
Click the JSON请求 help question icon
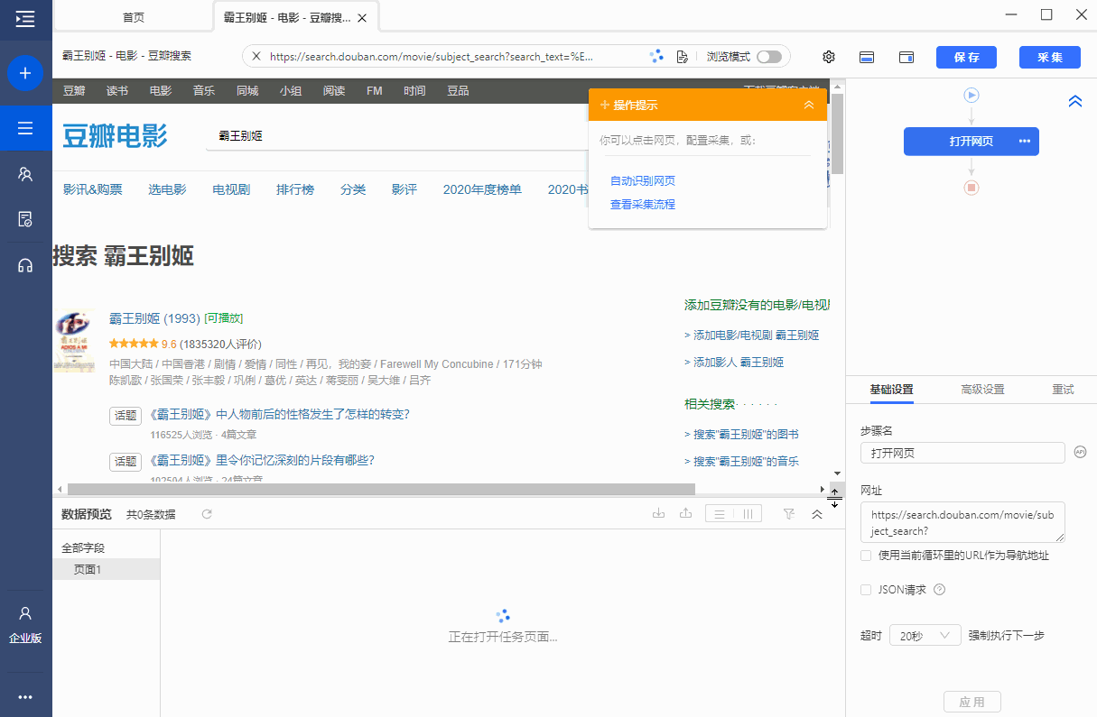point(939,590)
